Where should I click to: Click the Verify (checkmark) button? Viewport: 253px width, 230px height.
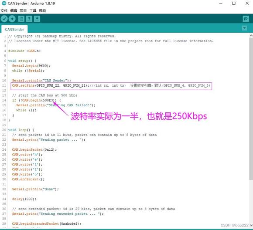coord(4,19)
